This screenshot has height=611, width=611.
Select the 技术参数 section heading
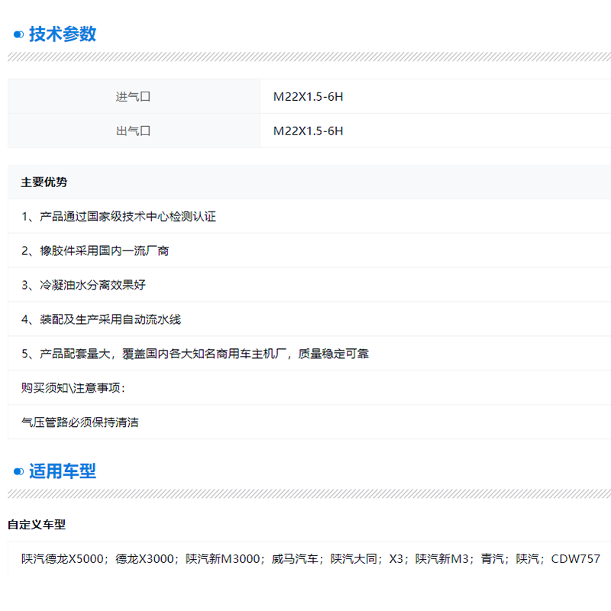coord(63,34)
